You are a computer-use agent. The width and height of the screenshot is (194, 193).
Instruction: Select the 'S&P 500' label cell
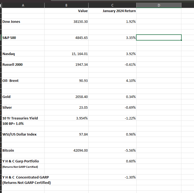tap(23, 38)
